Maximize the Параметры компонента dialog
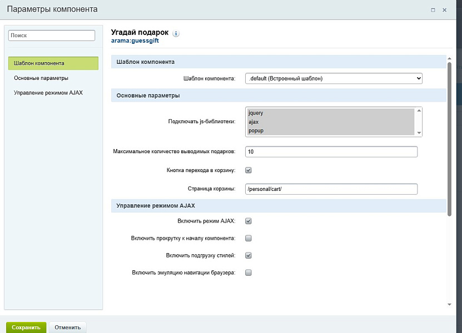Image resolution: width=462 pixels, height=333 pixels. [x=433, y=10]
